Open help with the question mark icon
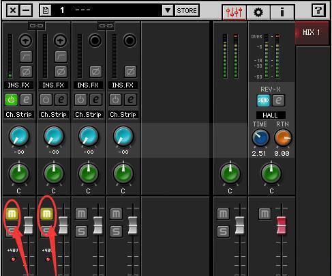 (x=318, y=10)
